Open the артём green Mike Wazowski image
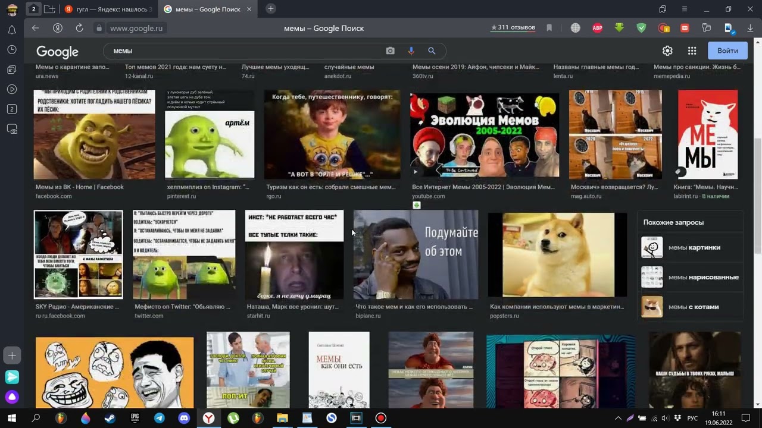The height and width of the screenshot is (428, 762). coord(210,135)
